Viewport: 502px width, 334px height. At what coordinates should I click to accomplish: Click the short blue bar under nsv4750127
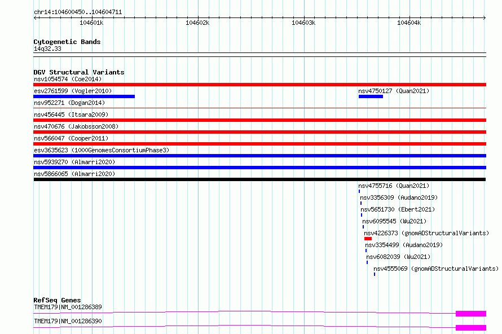coord(371,96)
